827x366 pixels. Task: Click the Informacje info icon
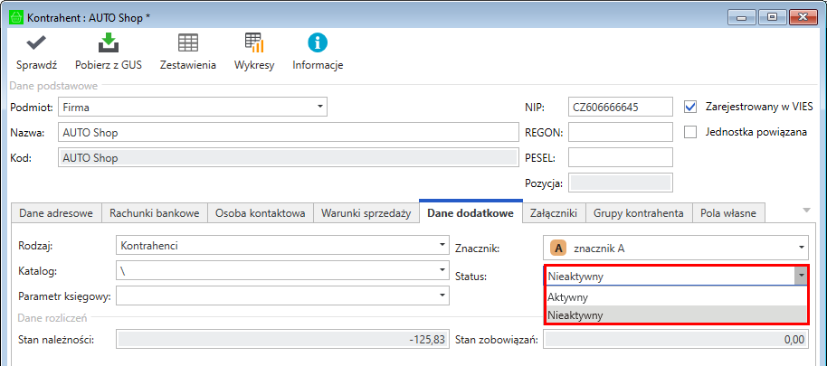(318, 43)
